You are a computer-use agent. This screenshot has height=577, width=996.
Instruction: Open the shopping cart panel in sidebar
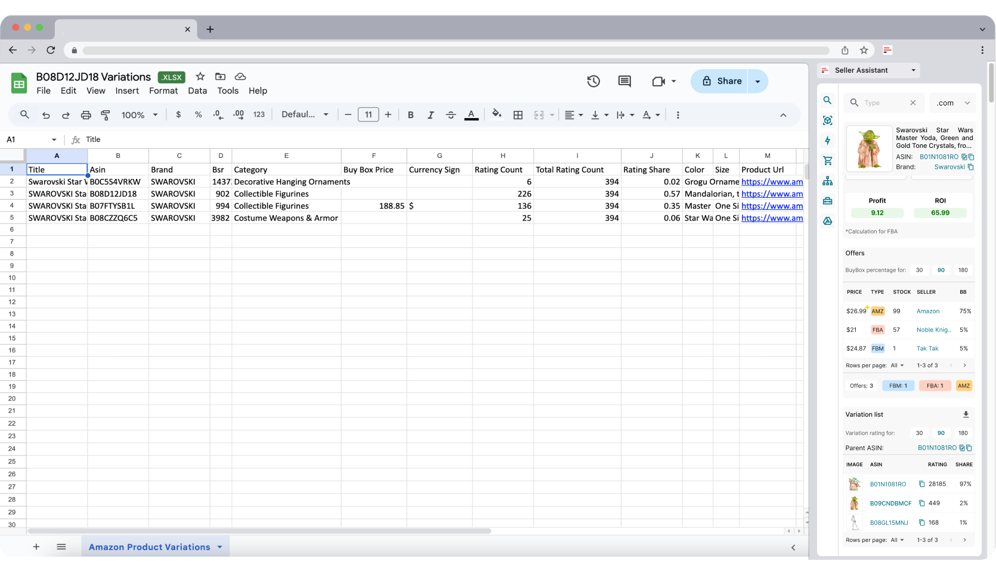pos(827,160)
